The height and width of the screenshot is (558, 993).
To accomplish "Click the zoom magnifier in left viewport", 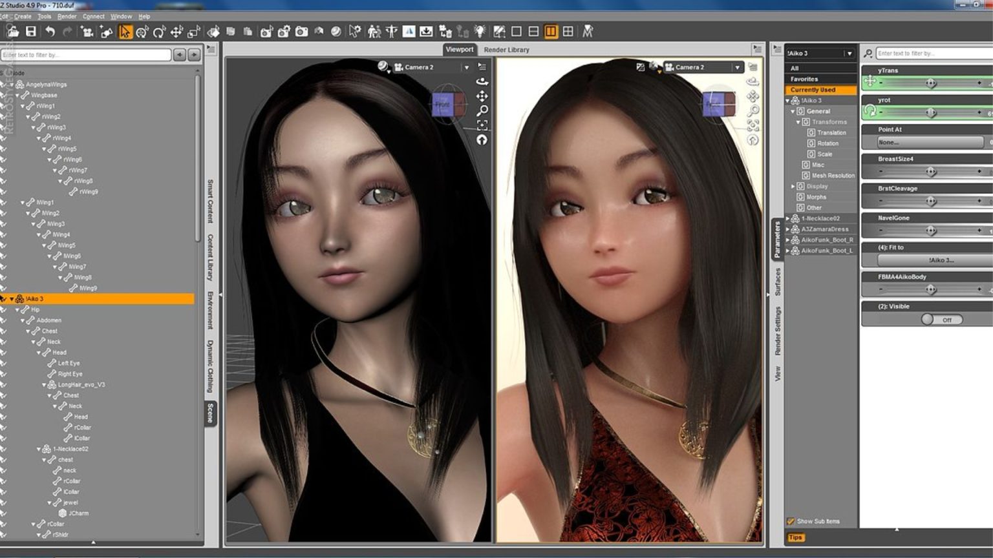I will coord(482,110).
